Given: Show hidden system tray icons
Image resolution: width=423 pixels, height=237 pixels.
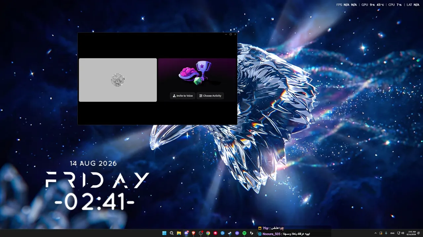Looking at the screenshot, I should tap(375, 233).
